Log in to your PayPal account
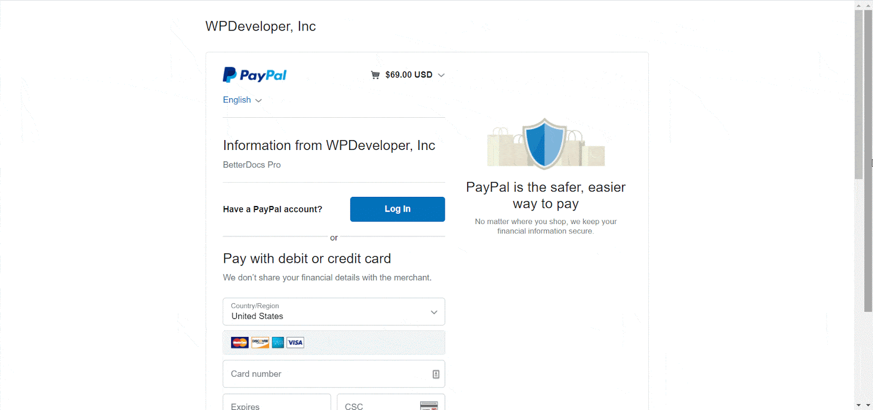 [397, 209]
